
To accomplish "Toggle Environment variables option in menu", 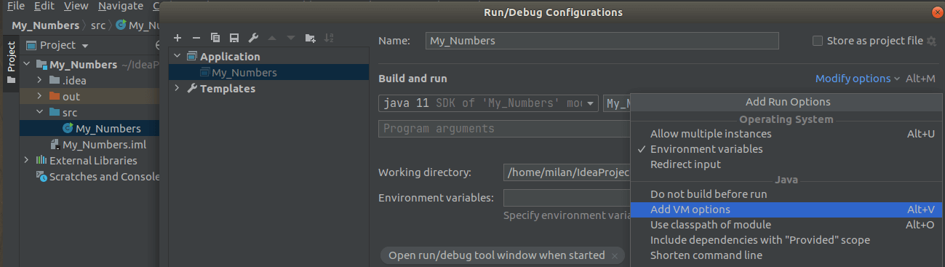I will tap(706, 149).
